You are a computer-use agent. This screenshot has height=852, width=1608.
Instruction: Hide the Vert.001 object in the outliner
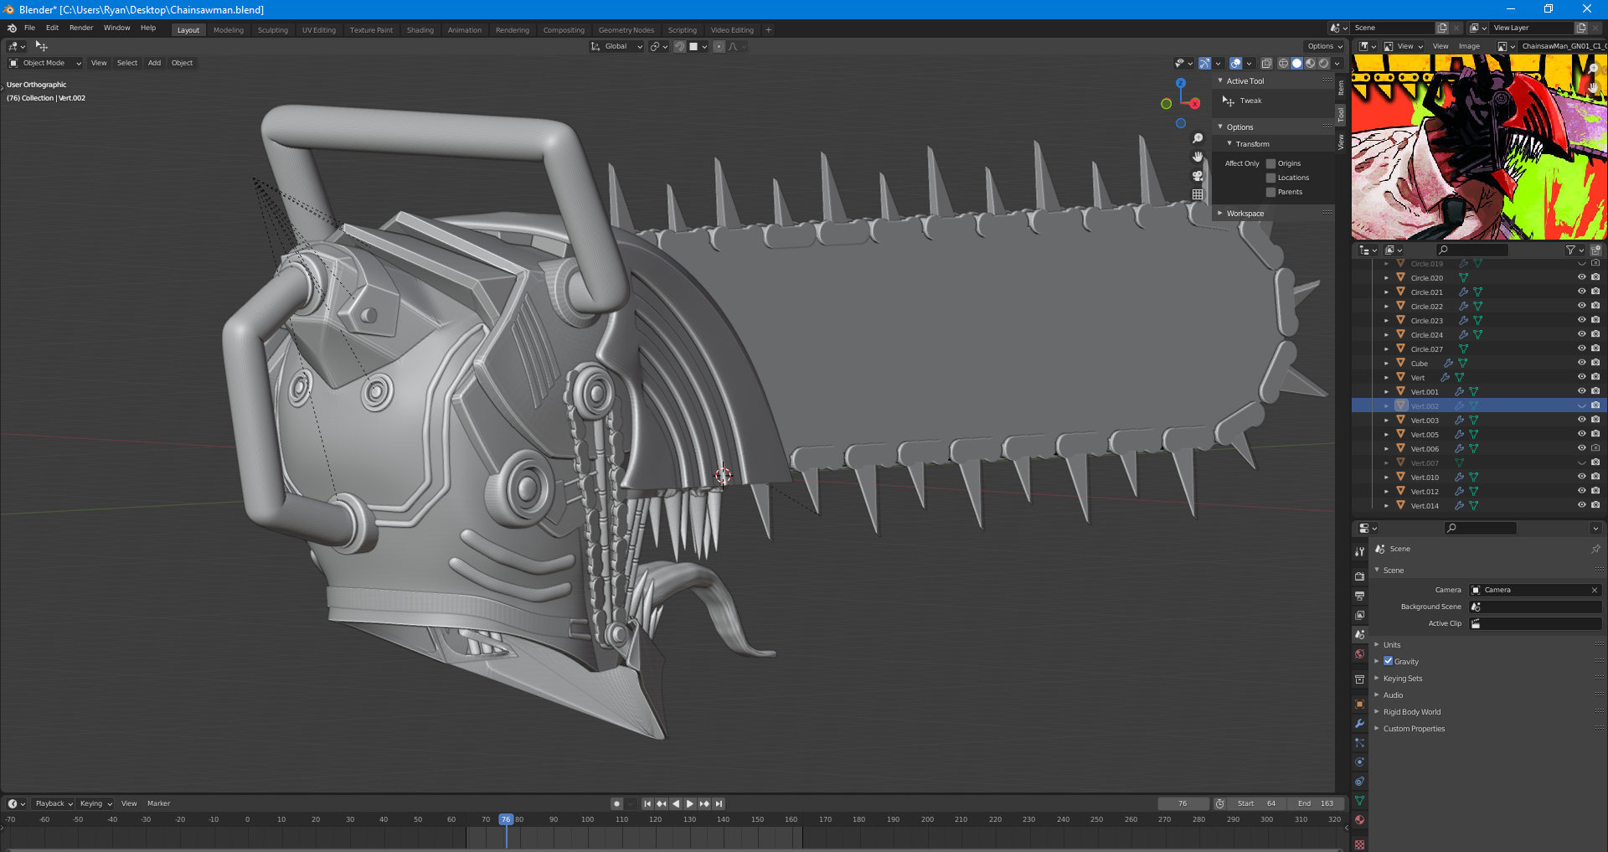point(1581,391)
